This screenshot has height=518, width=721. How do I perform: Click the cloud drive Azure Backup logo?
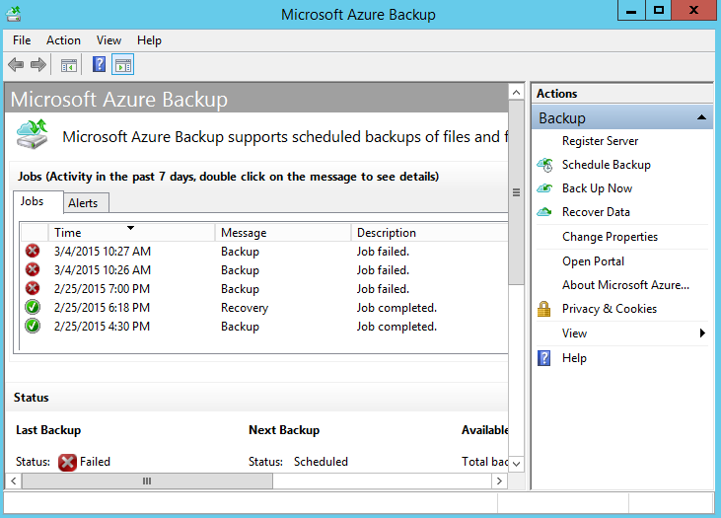click(x=32, y=134)
